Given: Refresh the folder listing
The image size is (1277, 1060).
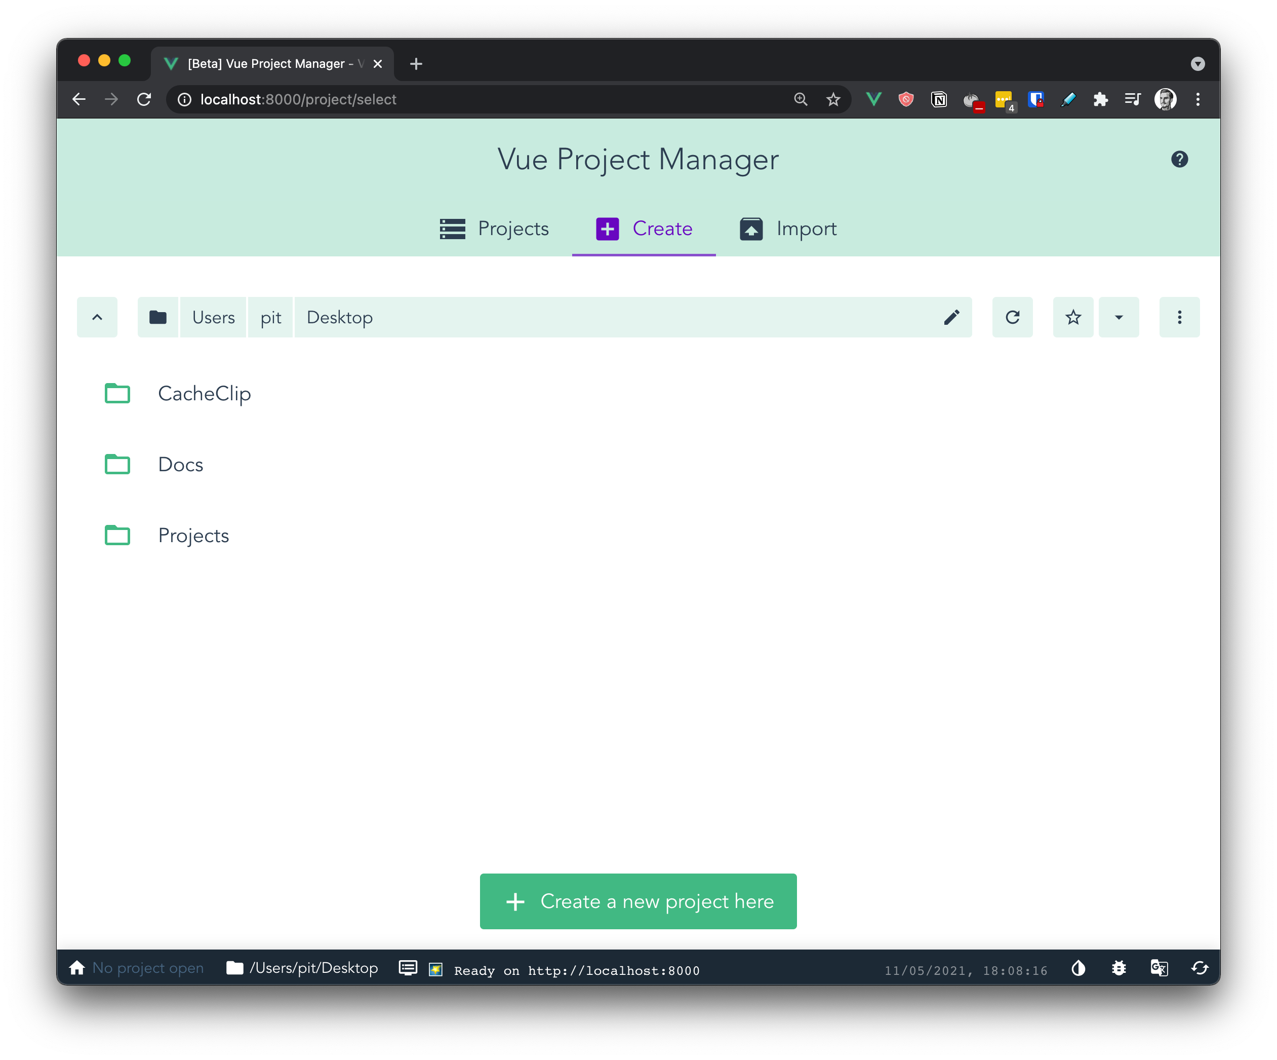Looking at the screenshot, I should [1013, 317].
